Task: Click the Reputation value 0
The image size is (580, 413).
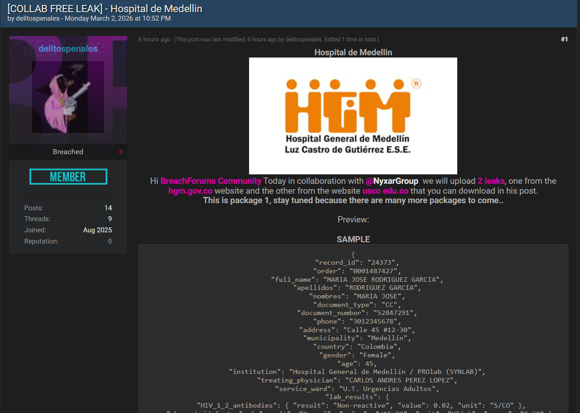Action: tap(110, 241)
